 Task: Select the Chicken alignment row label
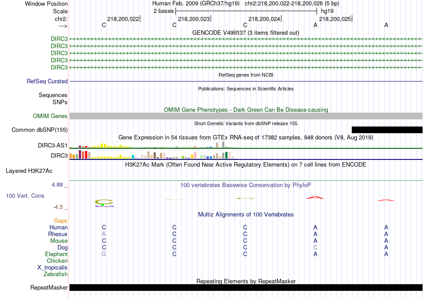tap(57, 261)
